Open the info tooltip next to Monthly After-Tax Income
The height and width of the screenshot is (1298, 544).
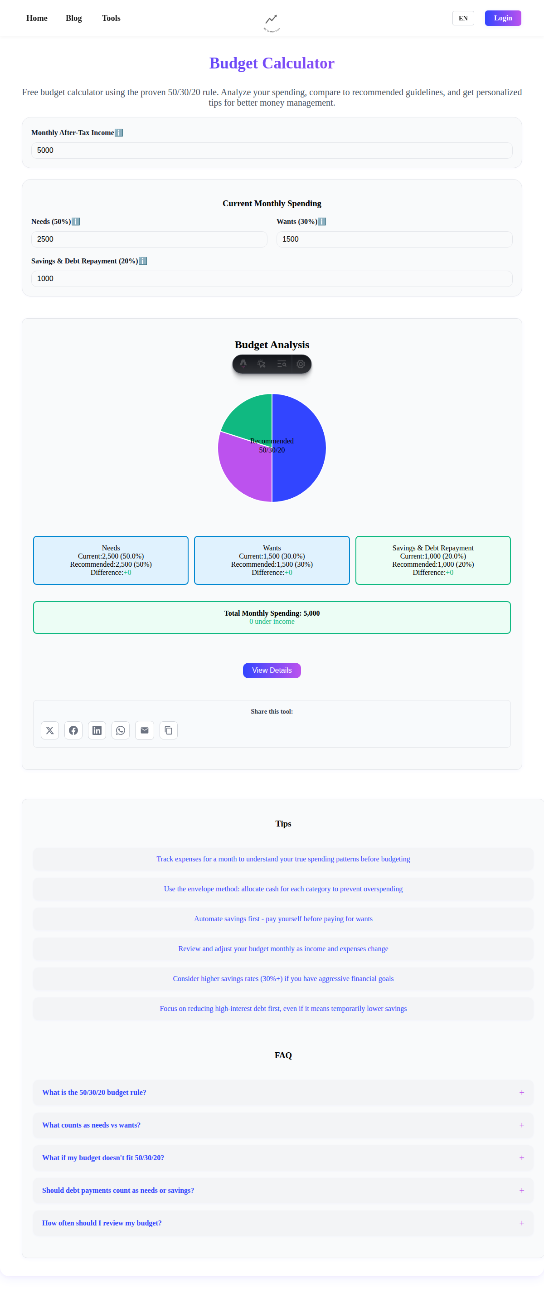click(119, 132)
